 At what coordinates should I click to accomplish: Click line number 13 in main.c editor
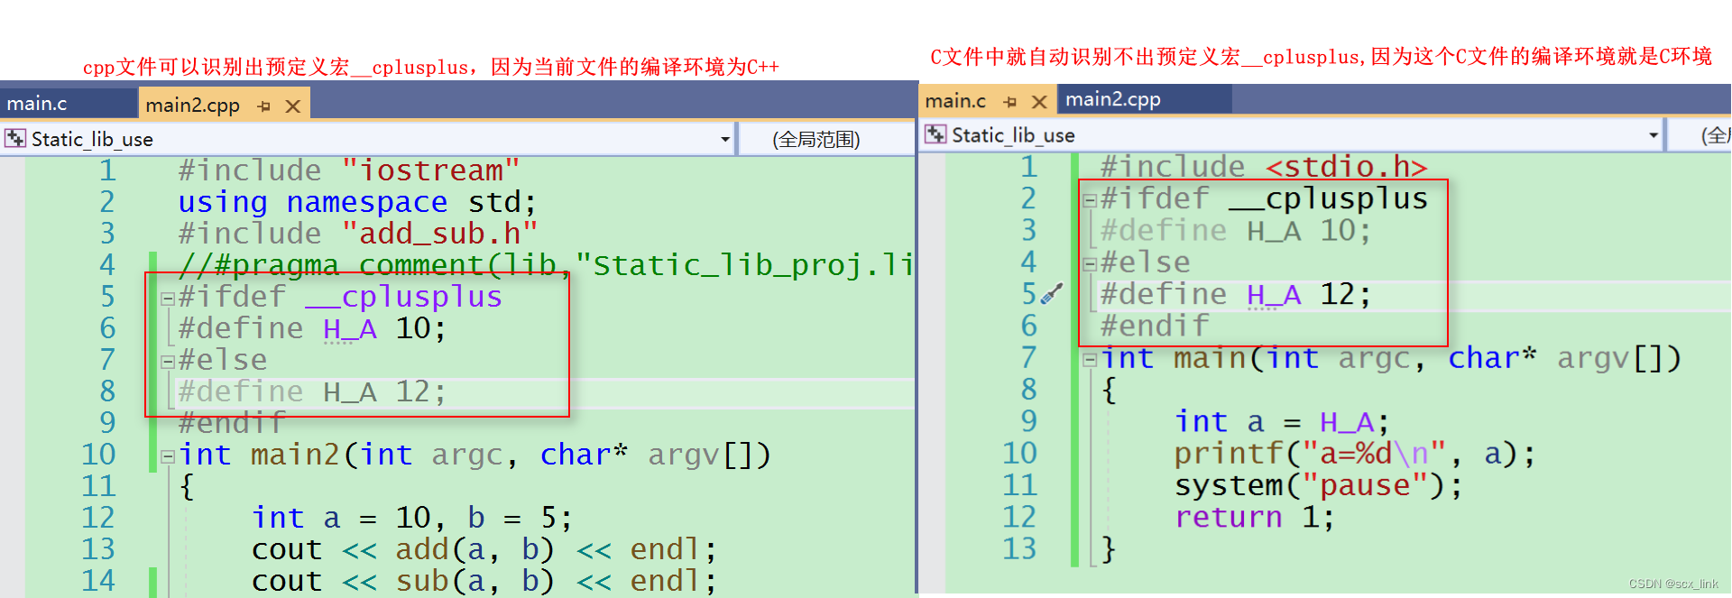(x=1019, y=548)
